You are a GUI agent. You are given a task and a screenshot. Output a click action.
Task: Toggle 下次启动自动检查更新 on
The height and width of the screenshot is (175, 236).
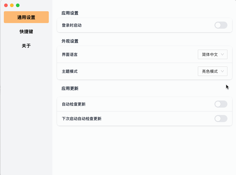tap(221, 119)
